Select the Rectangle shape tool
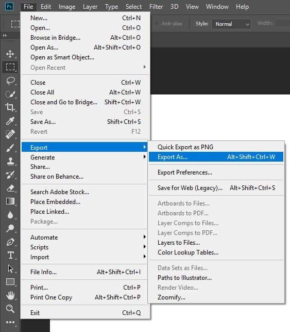The image size is (290, 332). (x=10, y=282)
